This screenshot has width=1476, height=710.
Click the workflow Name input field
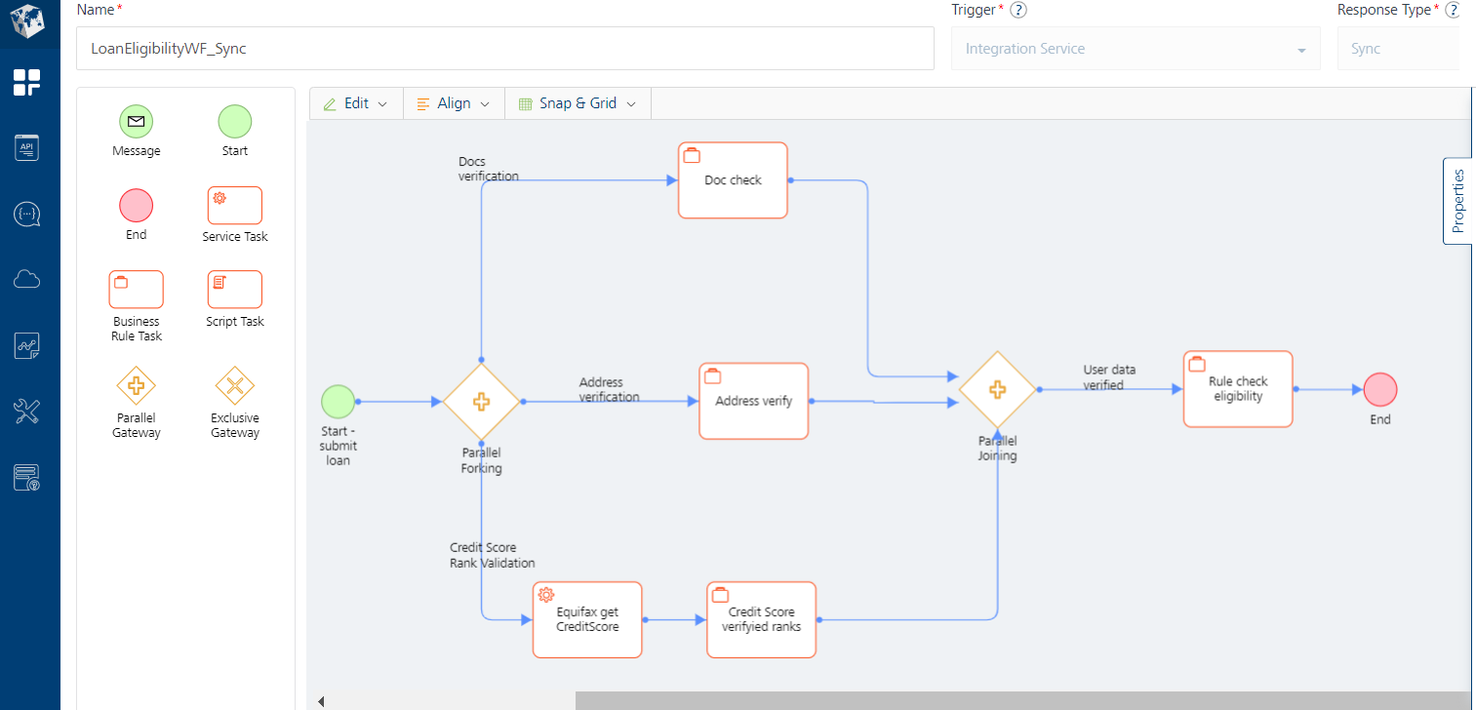pos(504,49)
